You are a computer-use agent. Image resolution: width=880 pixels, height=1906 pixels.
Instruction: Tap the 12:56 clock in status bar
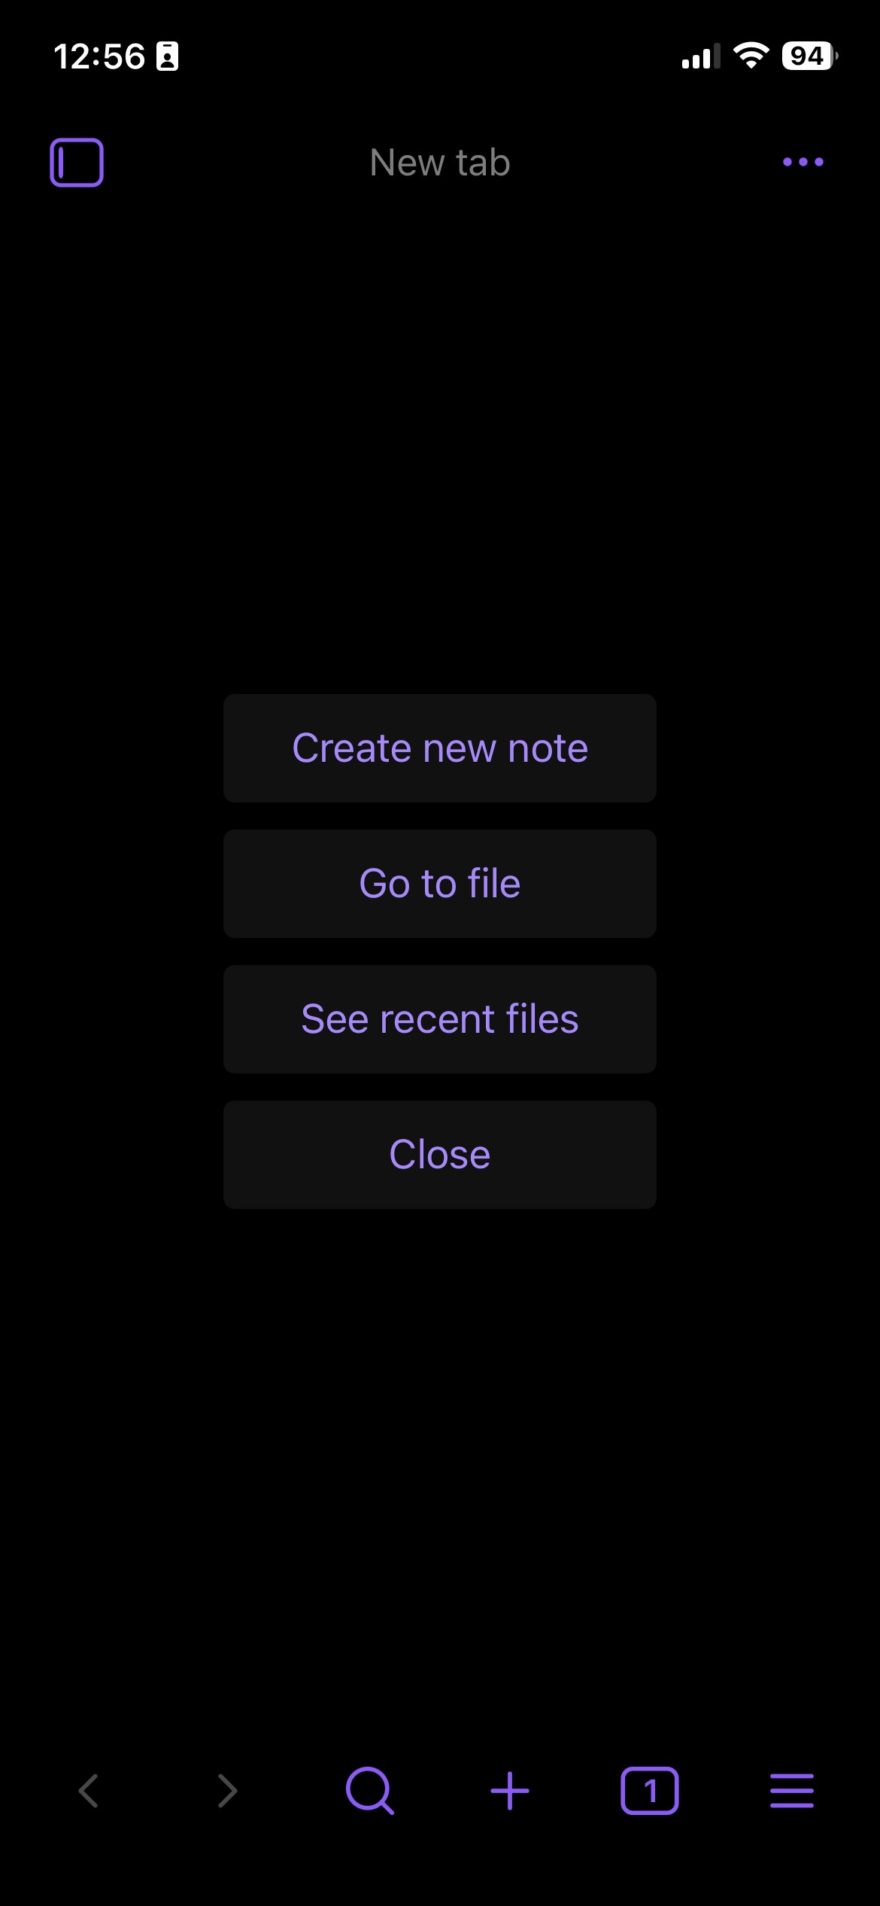[99, 56]
